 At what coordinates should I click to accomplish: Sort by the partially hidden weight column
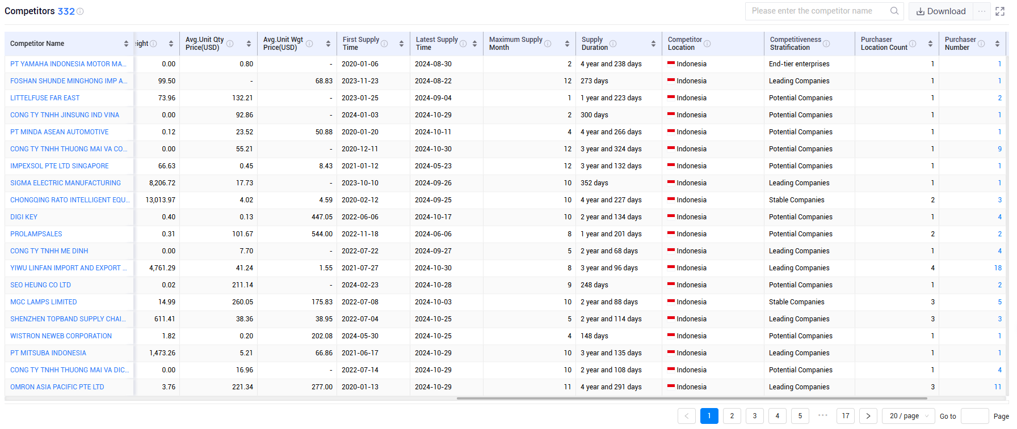coord(171,44)
